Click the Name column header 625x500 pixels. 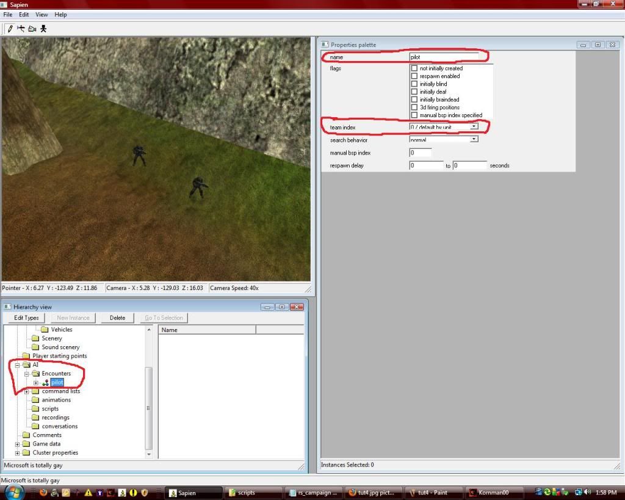[208, 330]
